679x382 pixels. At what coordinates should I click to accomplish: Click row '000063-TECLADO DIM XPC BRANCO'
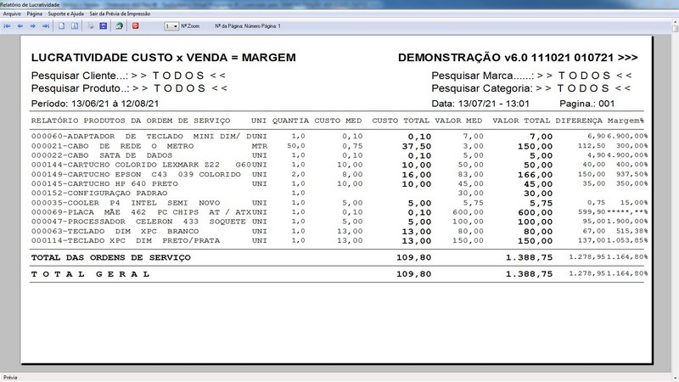(x=339, y=231)
